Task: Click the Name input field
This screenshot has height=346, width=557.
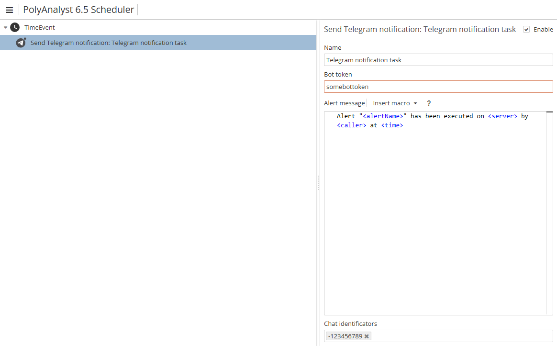Action: pyautogui.click(x=438, y=60)
